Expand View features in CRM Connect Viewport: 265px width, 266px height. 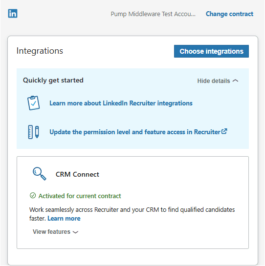(x=55, y=232)
